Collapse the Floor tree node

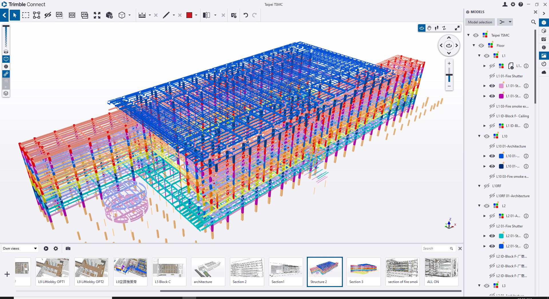[474, 45]
